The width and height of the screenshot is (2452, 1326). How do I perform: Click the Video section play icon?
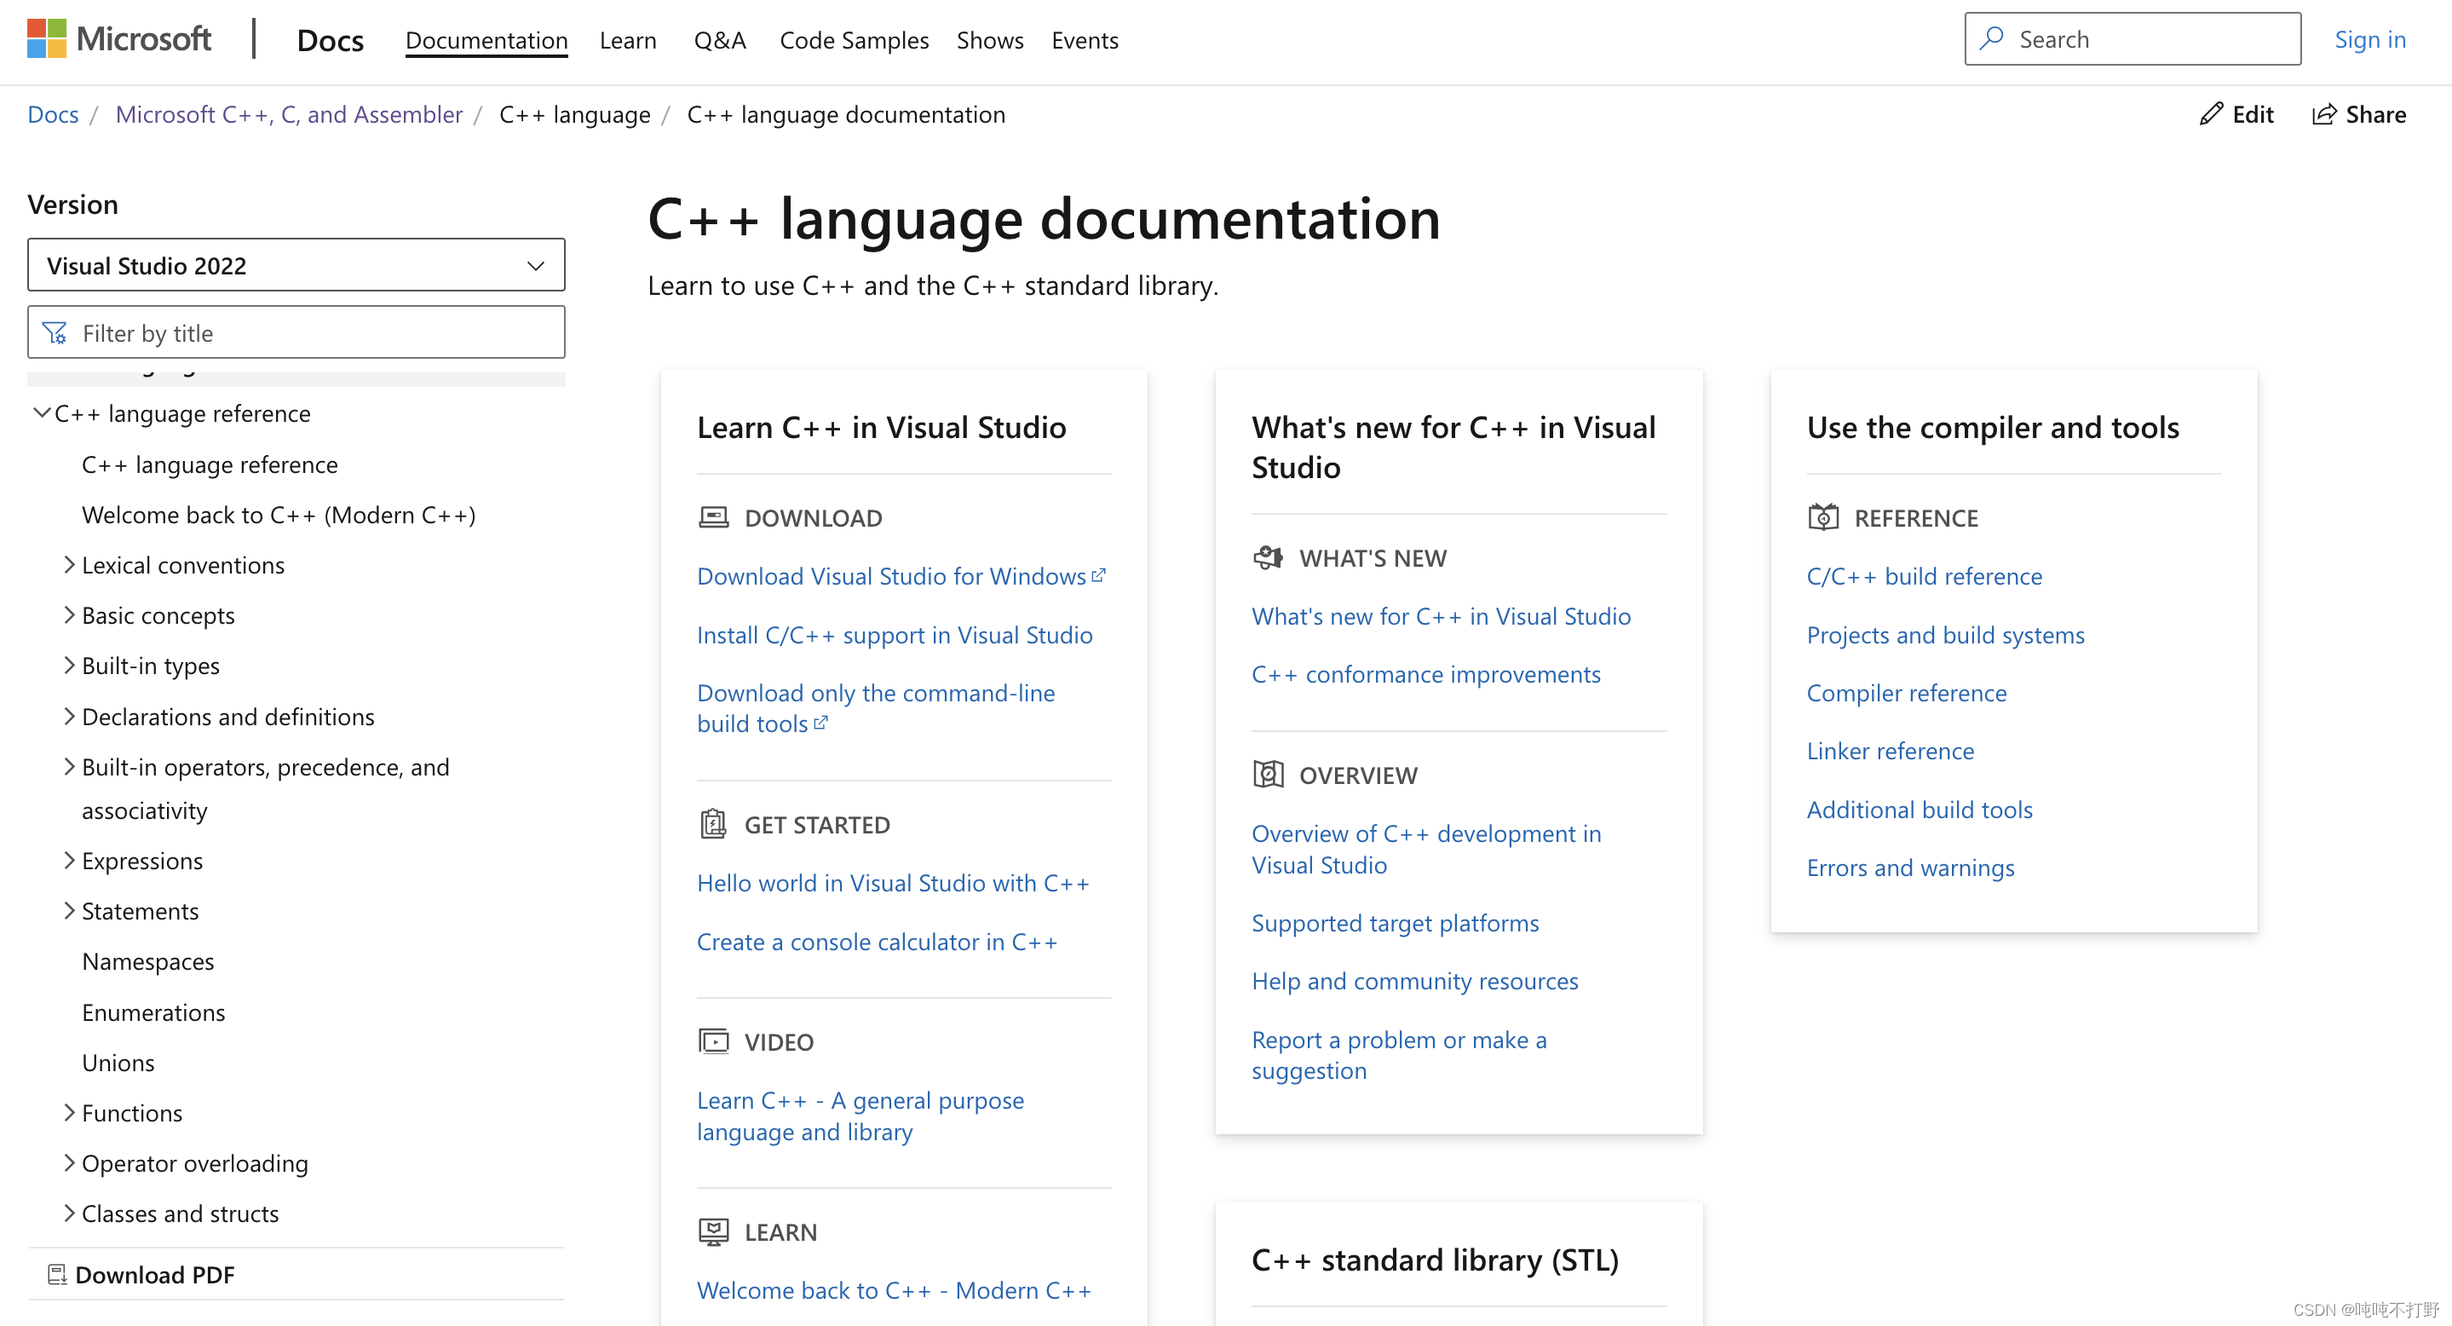click(x=713, y=1041)
